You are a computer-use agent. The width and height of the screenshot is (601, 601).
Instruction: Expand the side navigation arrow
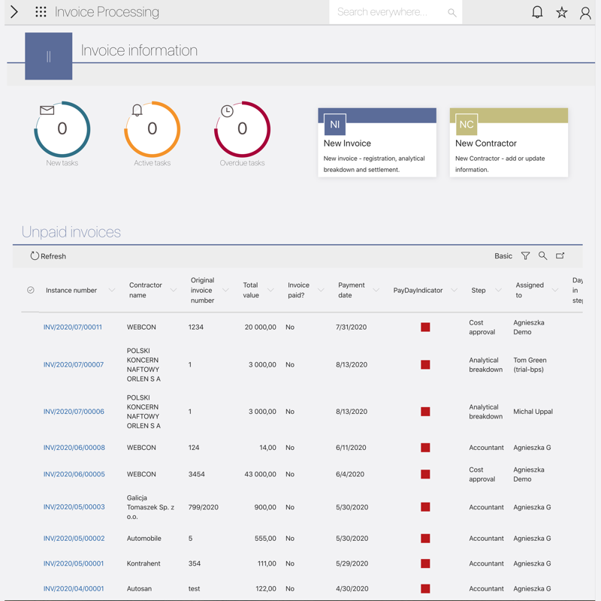14,12
